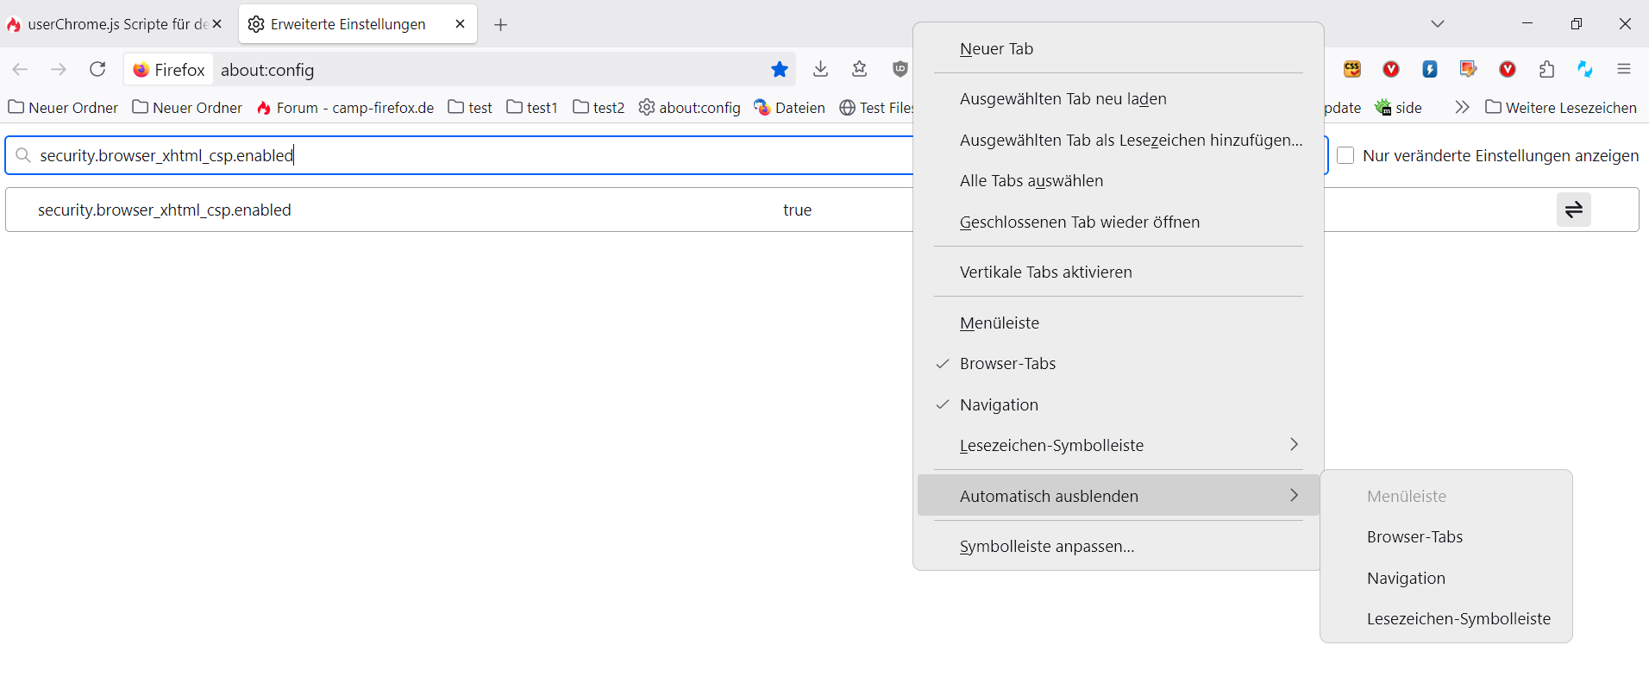Click the toggle arrows button for preference
Image resolution: width=1649 pixels, height=689 pixels.
pyautogui.click(x=1573, y=210)
